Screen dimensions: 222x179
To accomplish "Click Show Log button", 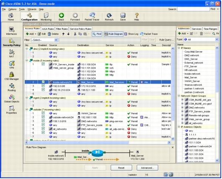I will [131, 34].
